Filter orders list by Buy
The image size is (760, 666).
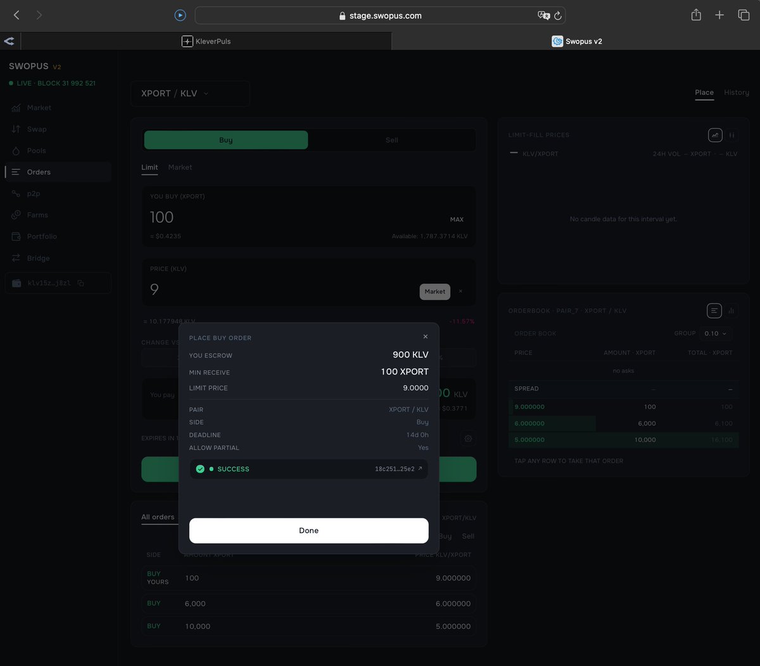click(445, 536)
